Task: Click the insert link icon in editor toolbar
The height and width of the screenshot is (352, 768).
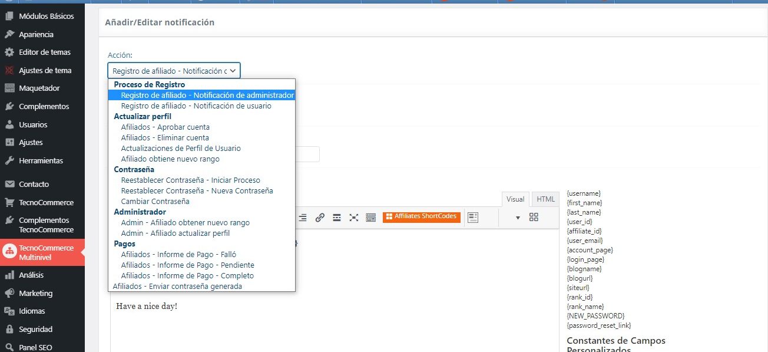Action: (320, 218)
